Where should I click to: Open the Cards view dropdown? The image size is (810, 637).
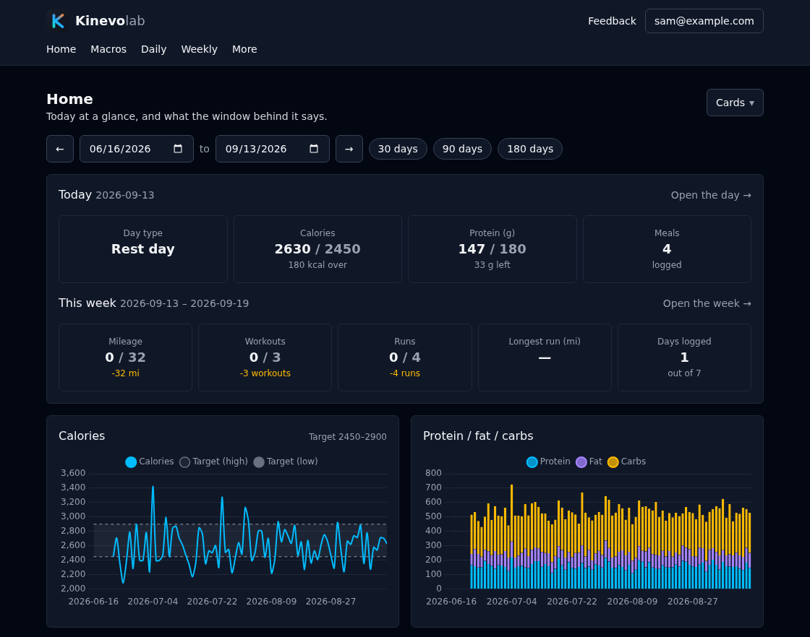[735, 103]
